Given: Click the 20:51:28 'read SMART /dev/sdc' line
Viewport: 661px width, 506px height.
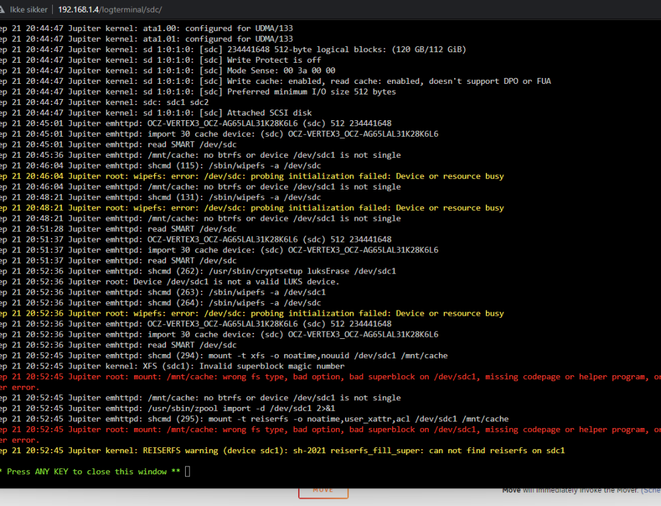Looking at the screenshot, I should pyautogui.click(x=118, y=229).
